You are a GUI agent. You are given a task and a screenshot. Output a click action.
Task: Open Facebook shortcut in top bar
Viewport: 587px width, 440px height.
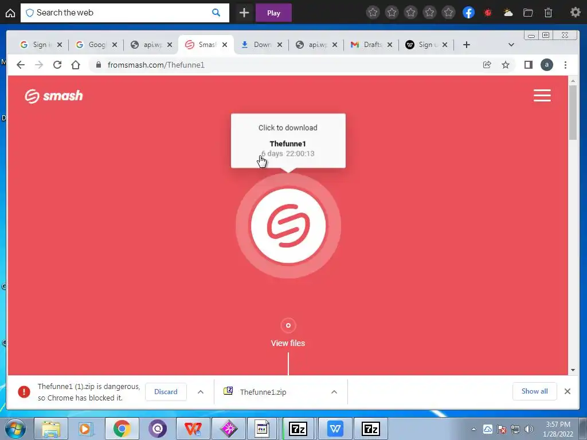point(468,13)
